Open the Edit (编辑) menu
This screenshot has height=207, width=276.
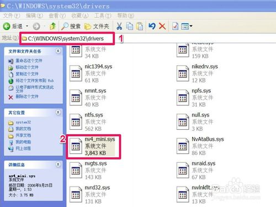point(34,15)
